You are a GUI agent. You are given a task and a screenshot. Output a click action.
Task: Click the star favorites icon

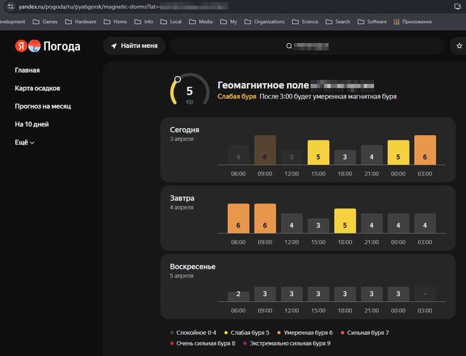[x=459, y=46]
